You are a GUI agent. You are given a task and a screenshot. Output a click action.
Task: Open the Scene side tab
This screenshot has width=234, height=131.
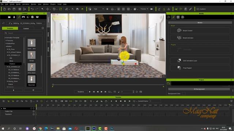pos(48,35)
